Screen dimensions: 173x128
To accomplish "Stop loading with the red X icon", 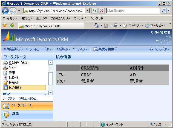I will 102,11.
